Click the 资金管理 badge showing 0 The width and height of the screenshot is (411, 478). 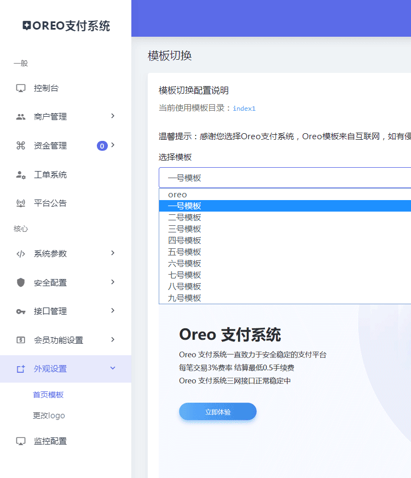click(102, 146)
